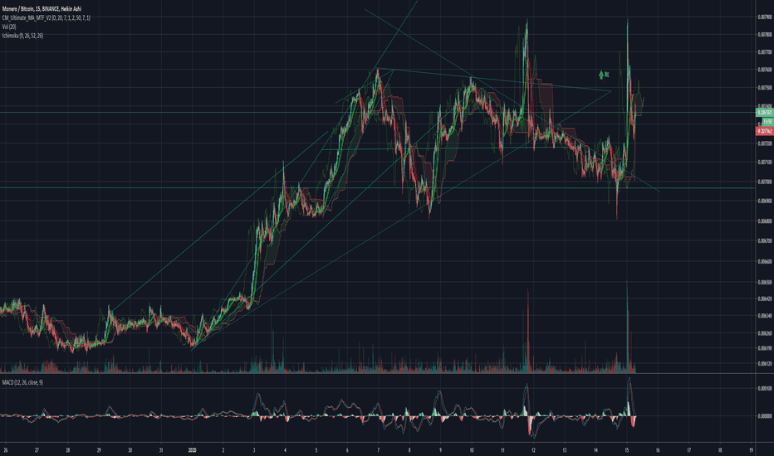
Task: Click the 0.007900 price axis label
Action: tap(765, 17)
